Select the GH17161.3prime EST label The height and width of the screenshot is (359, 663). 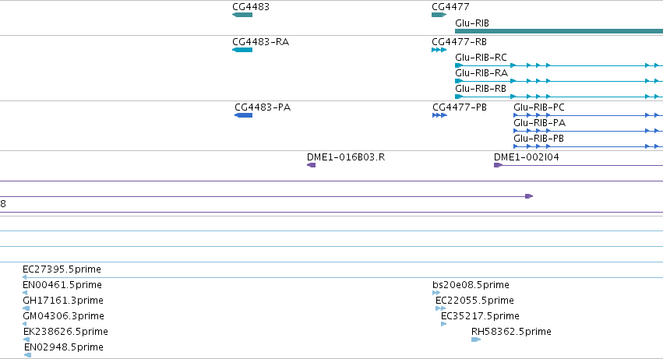click(63, 301)
